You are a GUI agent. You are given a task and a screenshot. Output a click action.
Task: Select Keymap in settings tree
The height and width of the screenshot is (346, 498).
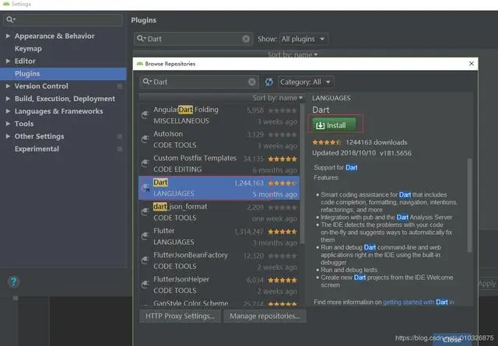[x=28, y=48]
